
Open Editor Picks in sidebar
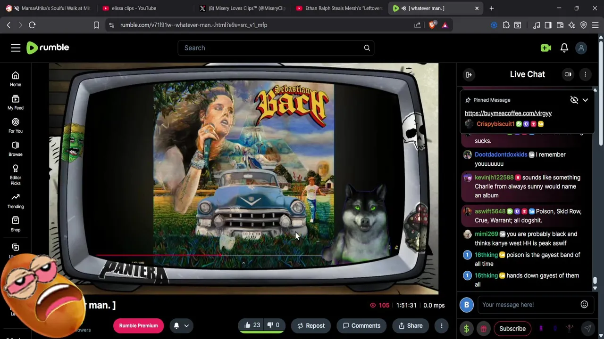[x=16, y=175]
